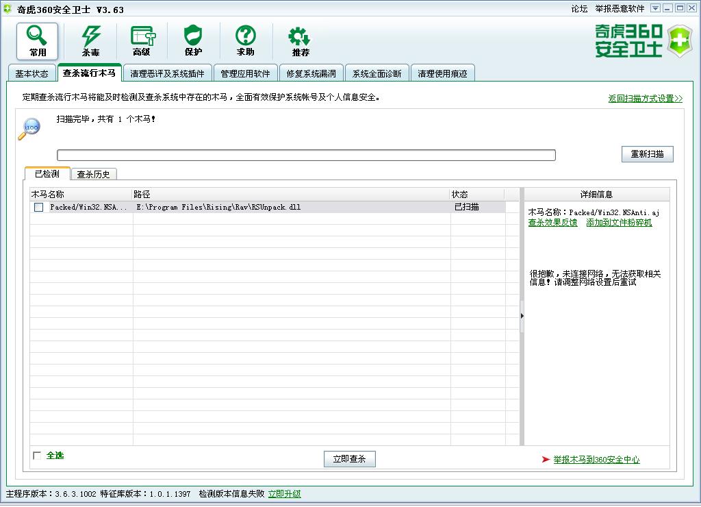The height and width of the screenshot is (507, 701).
Task: Click the red arrow beside 举报木马
Action: tap(546, 459)
